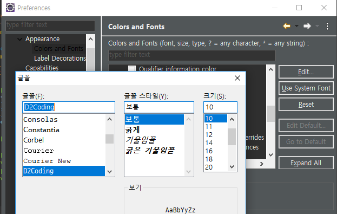Click the size list scrollbar thumb
337x214 pixels.
point(232,137)
